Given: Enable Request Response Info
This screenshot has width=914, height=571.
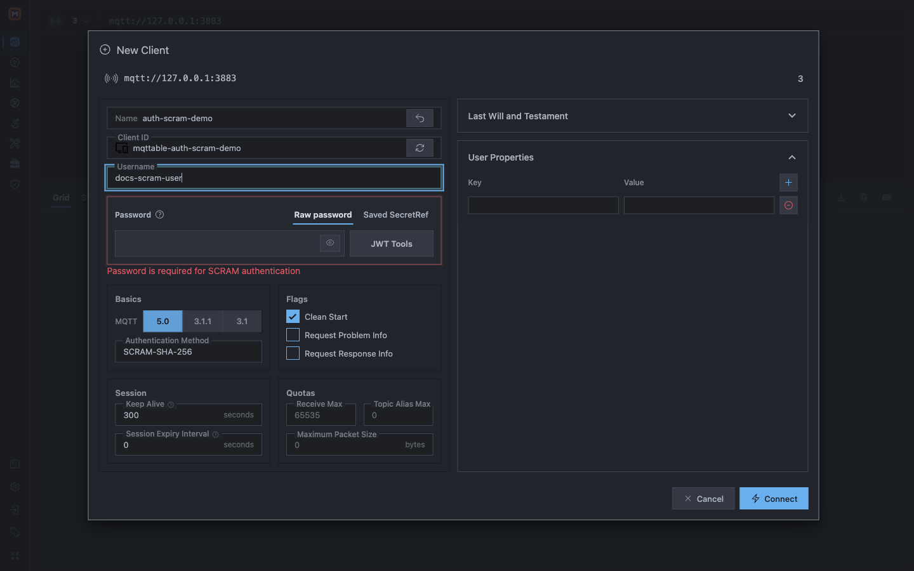Looking at the screenshot, I should [293, 353].
